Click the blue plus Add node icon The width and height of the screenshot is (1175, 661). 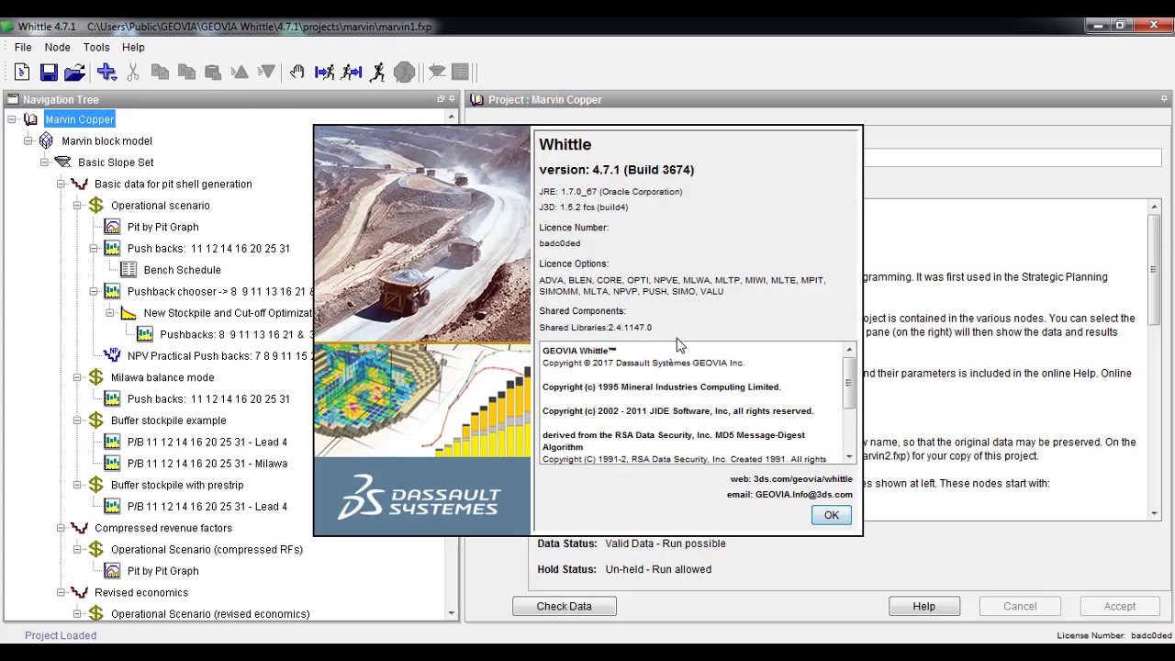[x=106, y=72]
